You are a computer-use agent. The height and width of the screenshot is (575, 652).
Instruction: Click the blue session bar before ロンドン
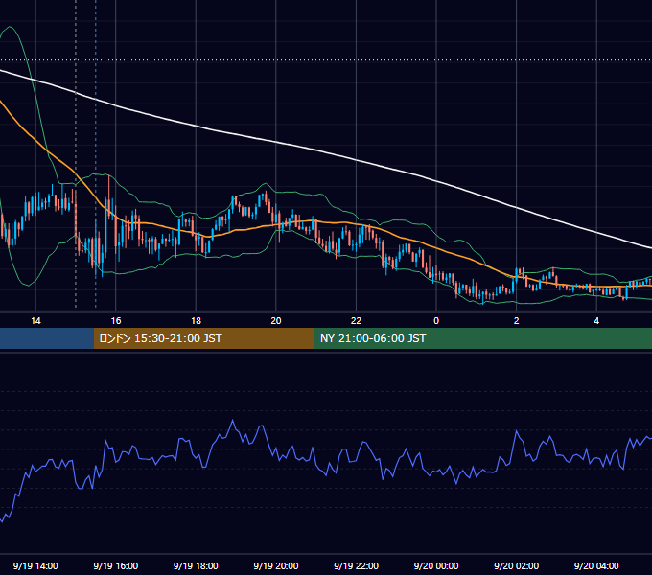point(47,338)
